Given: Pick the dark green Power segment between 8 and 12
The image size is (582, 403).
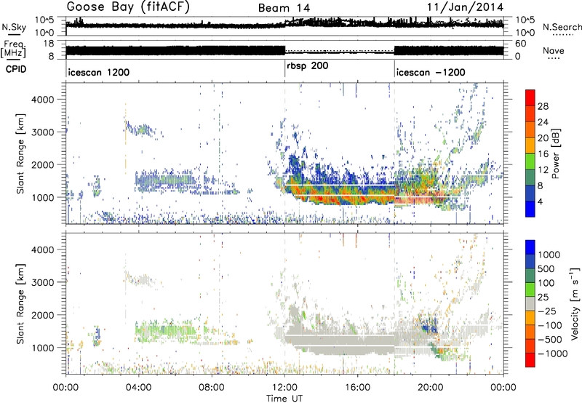Looking at the screenshot, I should pos(530,177).
